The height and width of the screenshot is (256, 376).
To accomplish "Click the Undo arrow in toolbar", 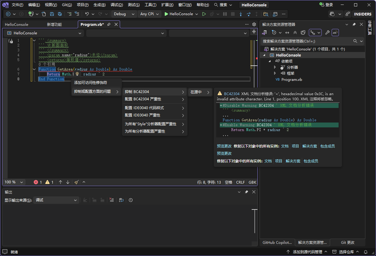I will pyautogui.click(x=87, y=14).
